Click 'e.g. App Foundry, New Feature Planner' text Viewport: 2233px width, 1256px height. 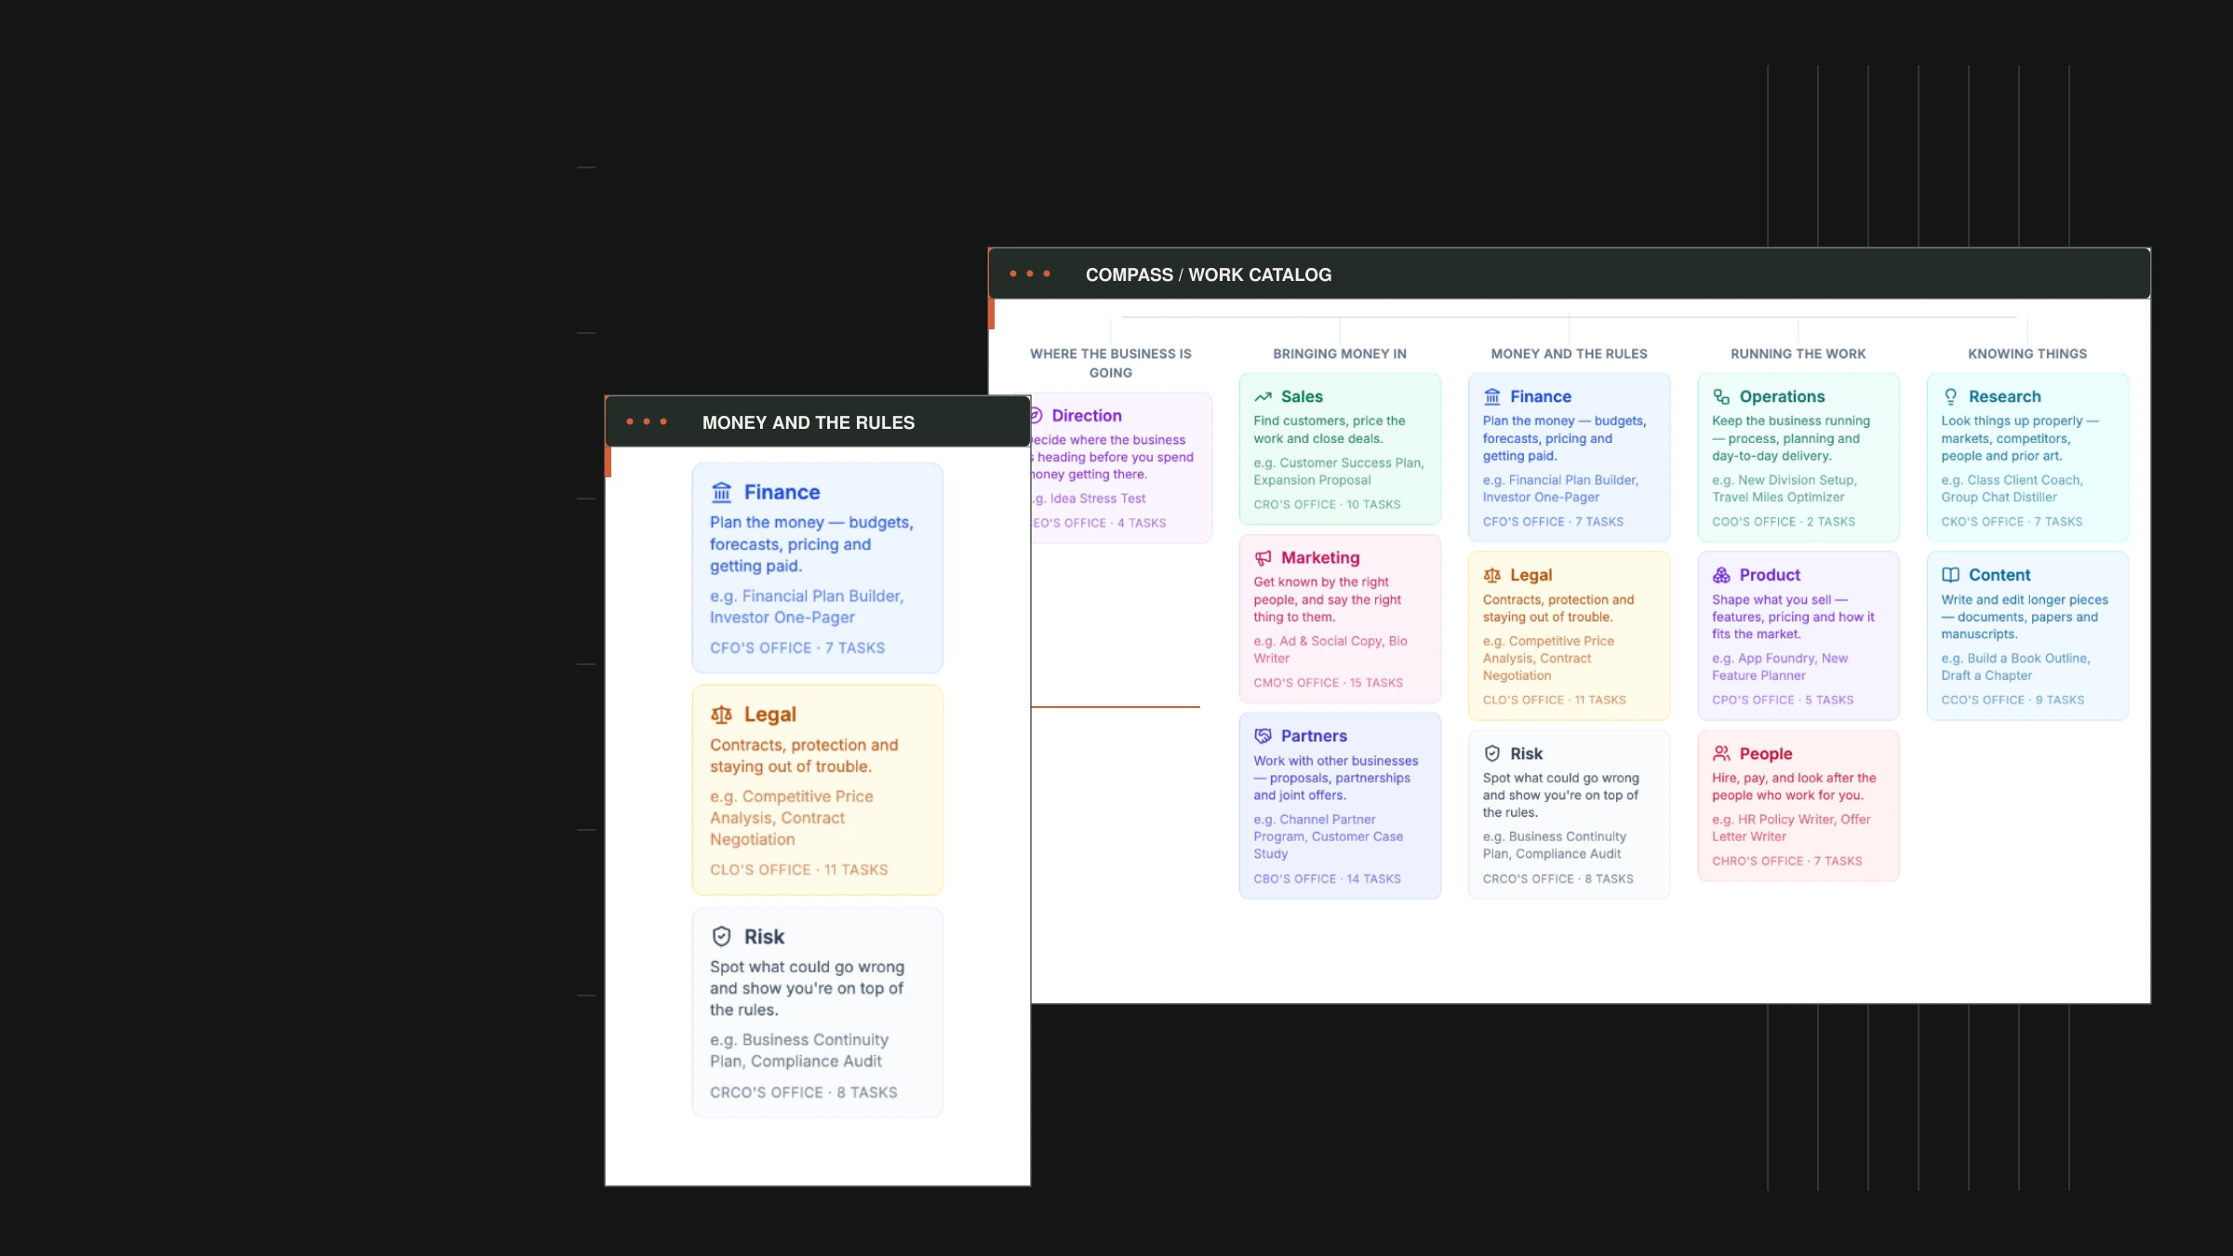(x=1780, y=668)
